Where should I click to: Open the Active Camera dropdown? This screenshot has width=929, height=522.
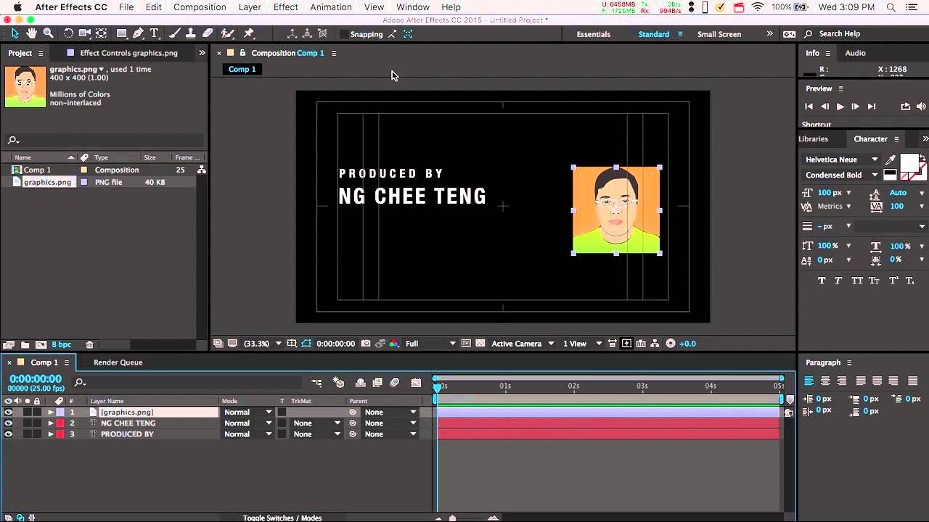pyautogui.click(x=523, y=344)
